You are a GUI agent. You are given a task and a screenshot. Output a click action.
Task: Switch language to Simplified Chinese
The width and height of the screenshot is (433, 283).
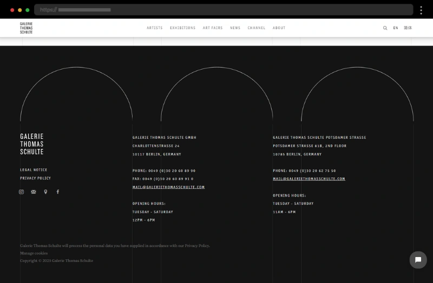[408, 28]
